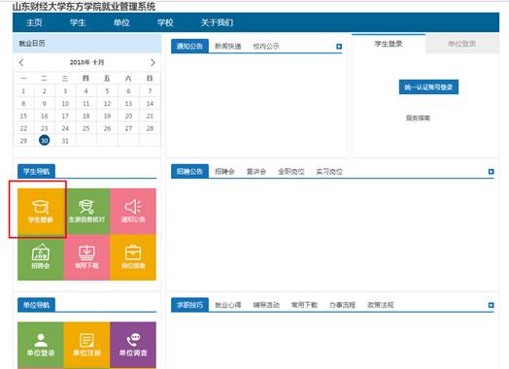Open the 招聘会 JOB sign tile

tap(41, 257)
